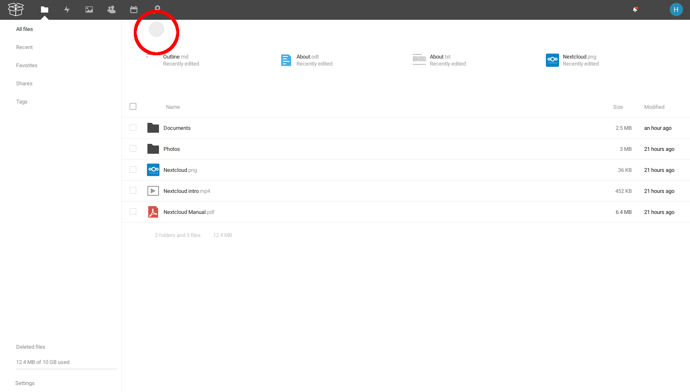Image resolution: width=690 pixels, height=392 pixels.
Task: Open the user menu avatar H
Action: point(676,9)
